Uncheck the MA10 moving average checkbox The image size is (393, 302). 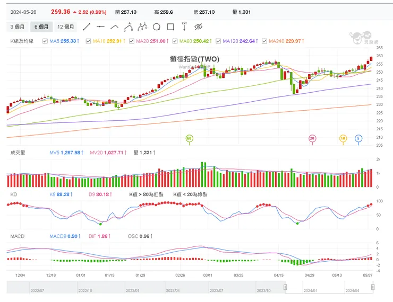pyautogui.click(x=88, y=41)
